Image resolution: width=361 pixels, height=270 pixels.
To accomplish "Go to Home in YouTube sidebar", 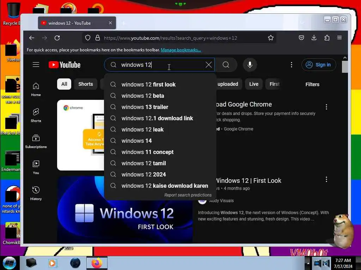I will (36, 90).
